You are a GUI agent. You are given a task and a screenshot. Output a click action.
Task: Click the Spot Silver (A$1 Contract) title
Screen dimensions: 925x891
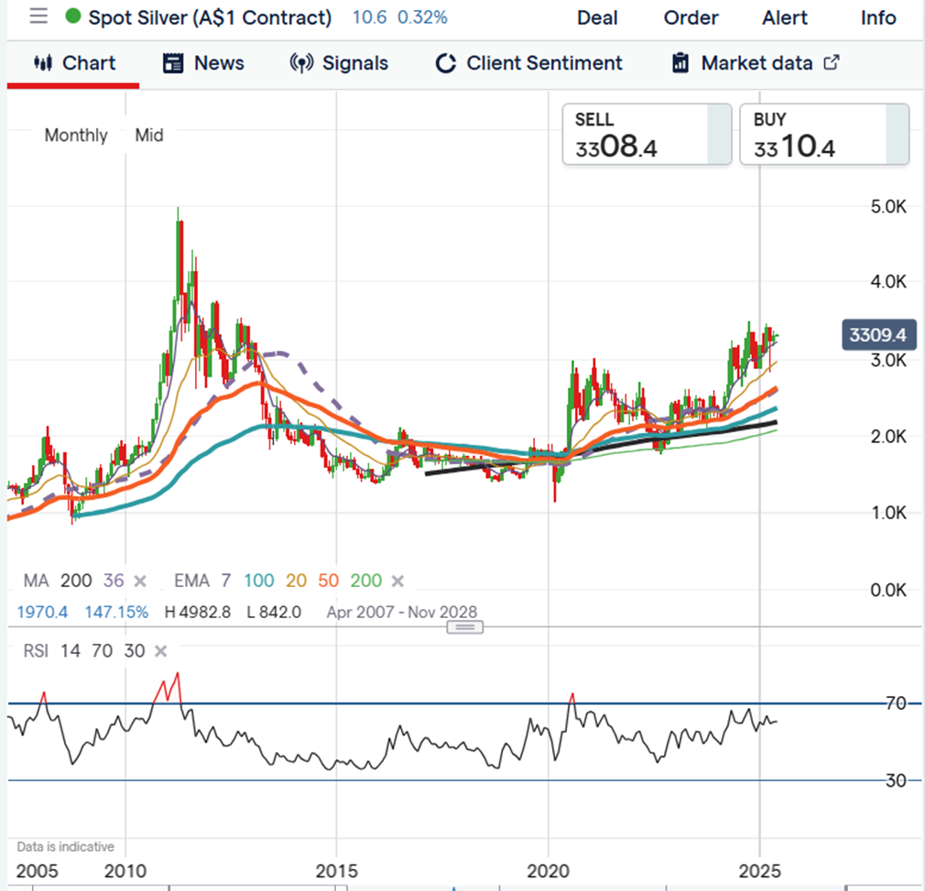pyautogui.click(x=210, y=17)
